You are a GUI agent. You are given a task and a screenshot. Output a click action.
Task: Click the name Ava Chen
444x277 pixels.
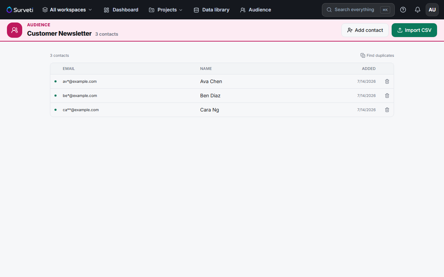(211, 81)
